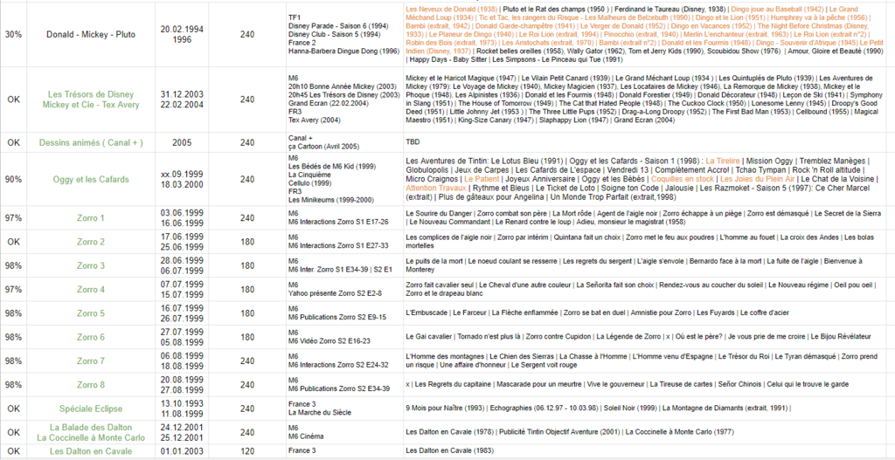Click the date cell '06.08.1999 18.08.1999'

coord(182,361)
